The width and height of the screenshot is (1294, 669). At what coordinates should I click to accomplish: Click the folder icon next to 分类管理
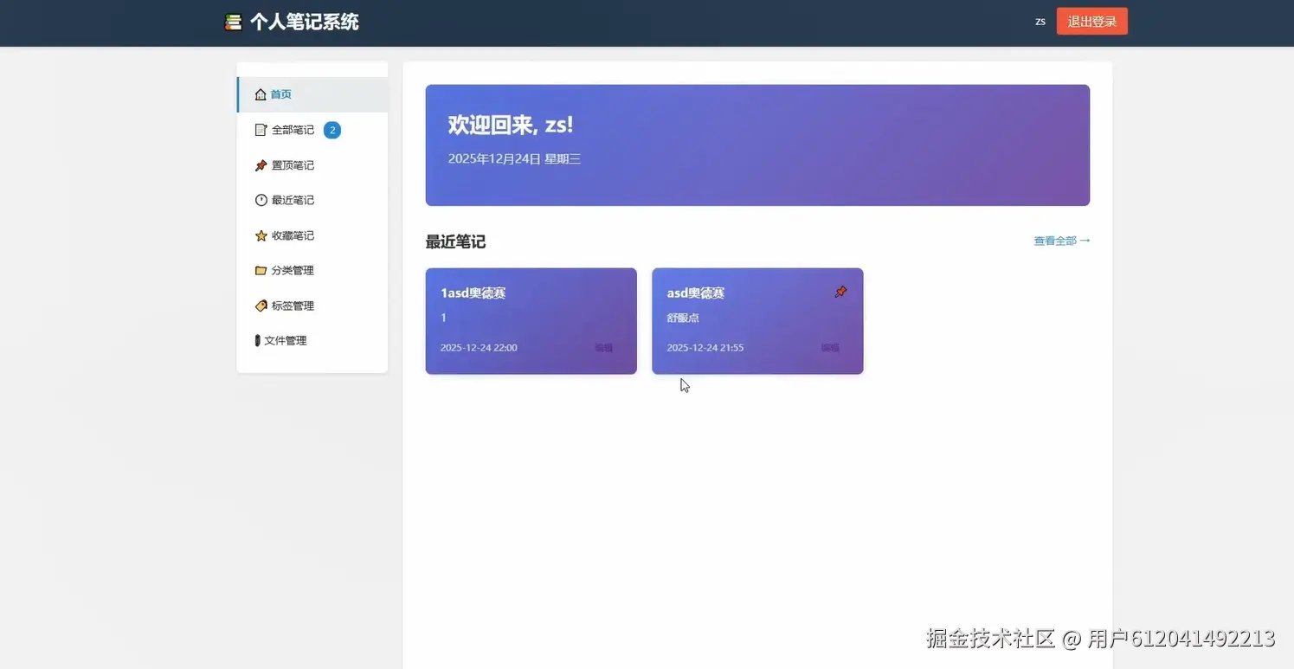tap(261, 270)
